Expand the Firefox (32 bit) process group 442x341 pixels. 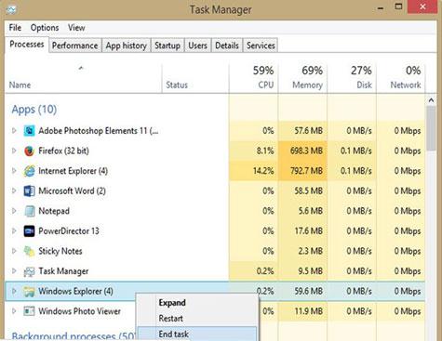[x=14, y=151]
